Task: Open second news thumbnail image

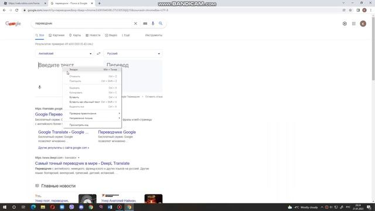Action: click(154, 199)
